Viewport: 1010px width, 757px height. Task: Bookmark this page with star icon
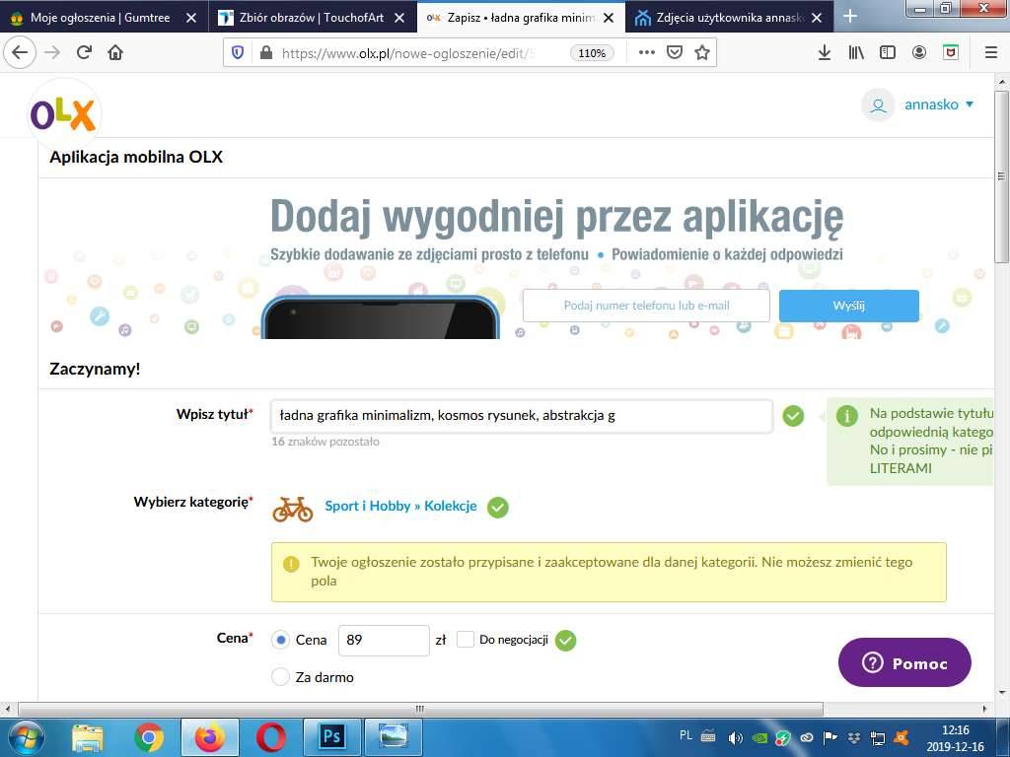[x=702, y=53]
